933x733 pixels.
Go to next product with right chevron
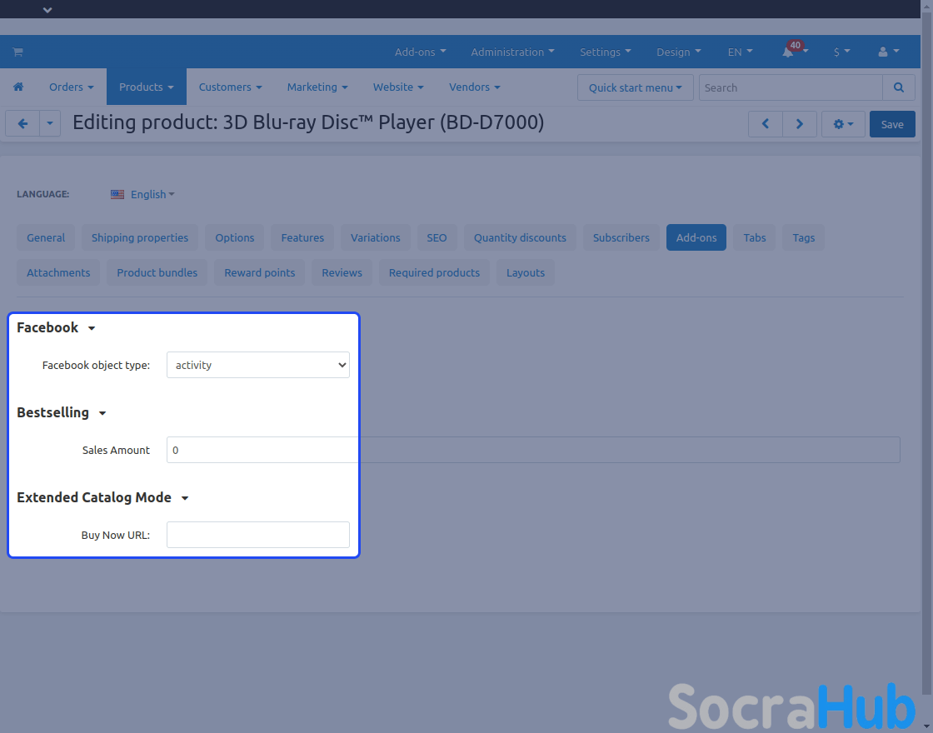pyautogui.click(x=800, y=124)
